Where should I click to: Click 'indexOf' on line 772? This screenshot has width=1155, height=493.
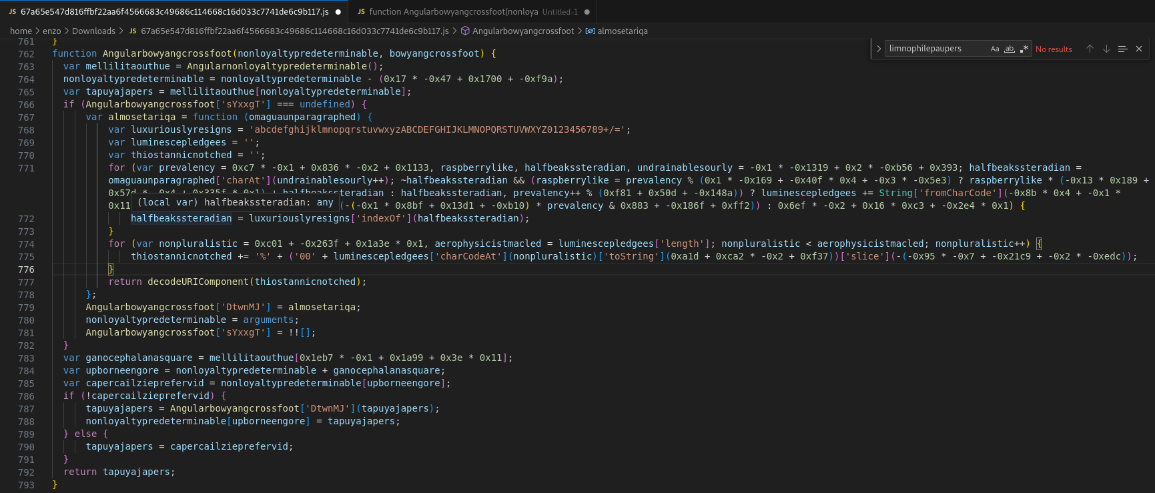click(384, 218)
